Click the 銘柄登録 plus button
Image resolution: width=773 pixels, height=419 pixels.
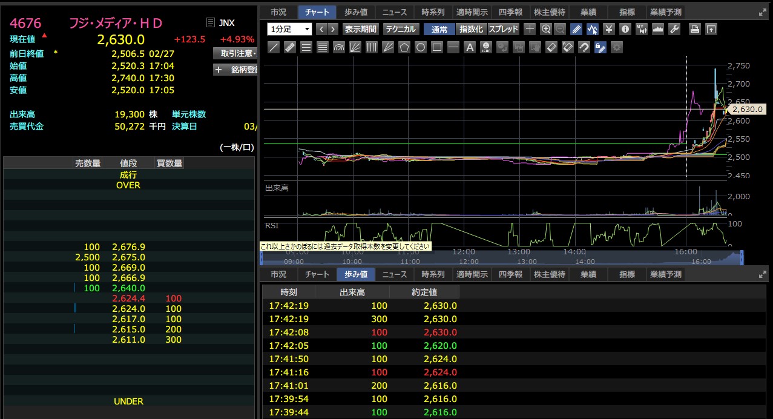(236, 70)
